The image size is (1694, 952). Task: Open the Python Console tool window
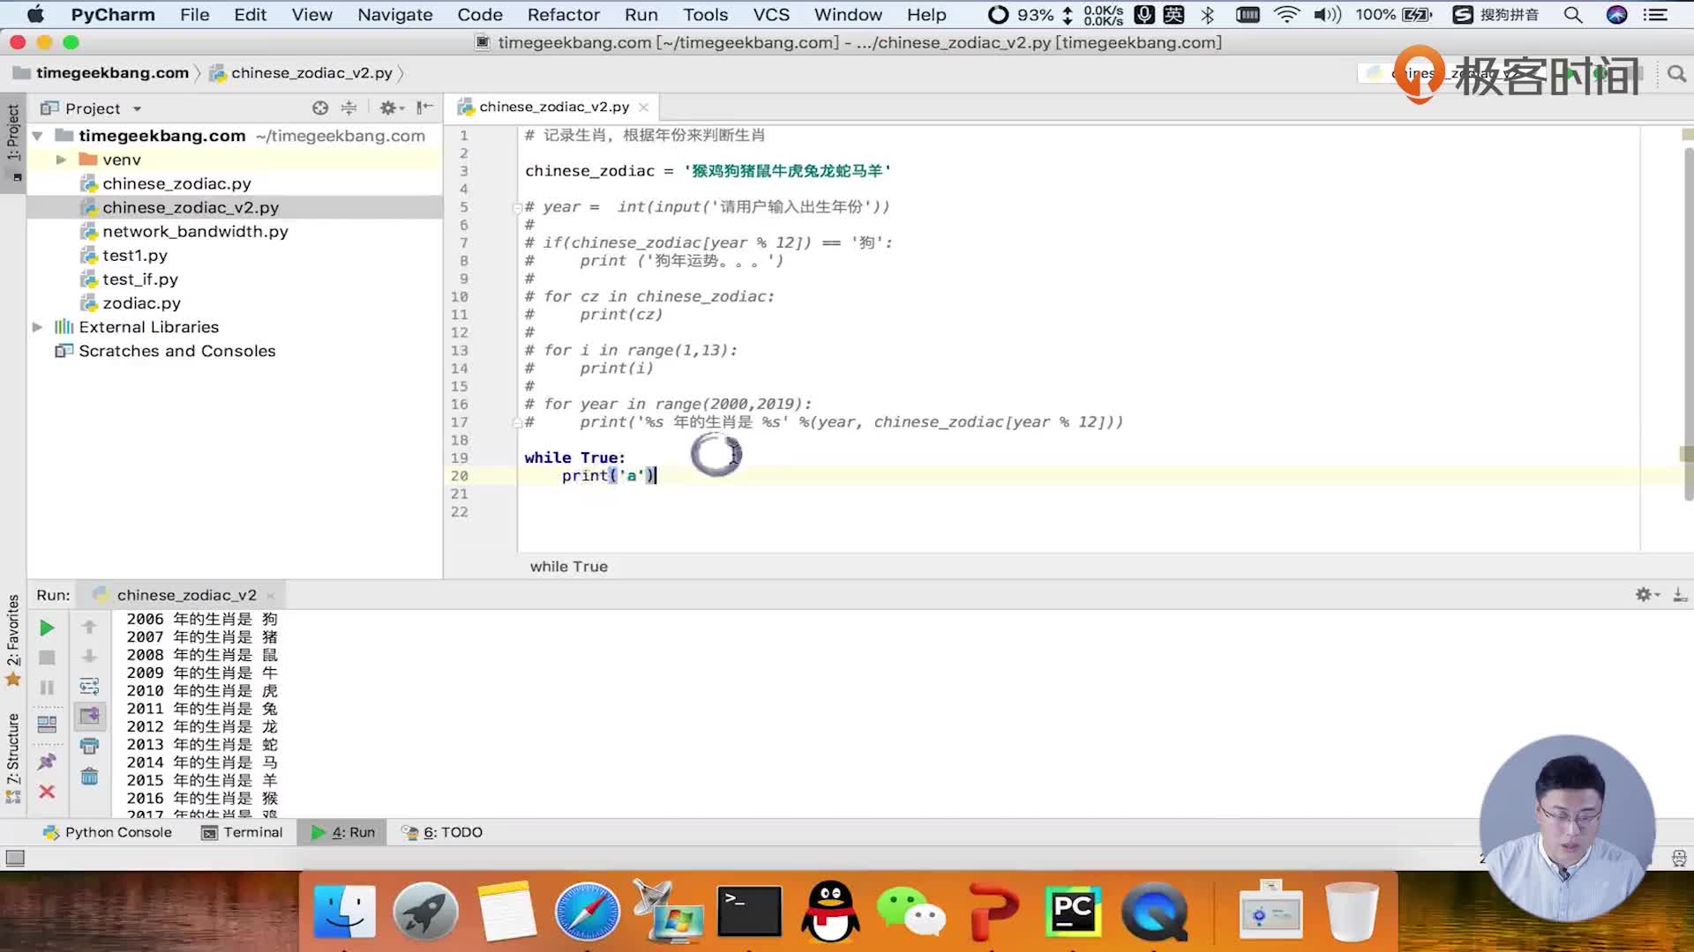click(x=107, y=832)
